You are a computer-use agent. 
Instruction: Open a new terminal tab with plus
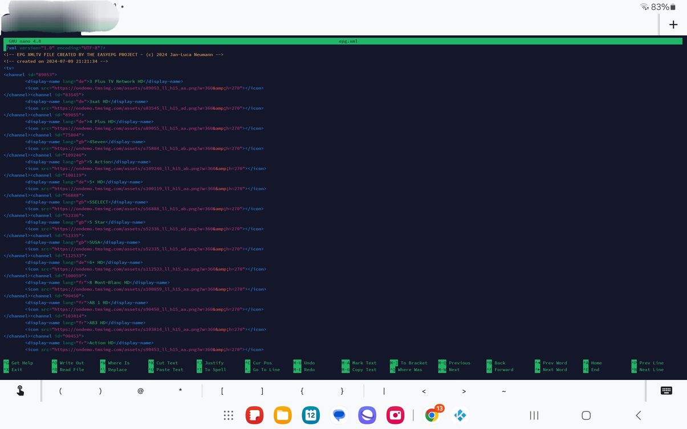click(673, 24)
